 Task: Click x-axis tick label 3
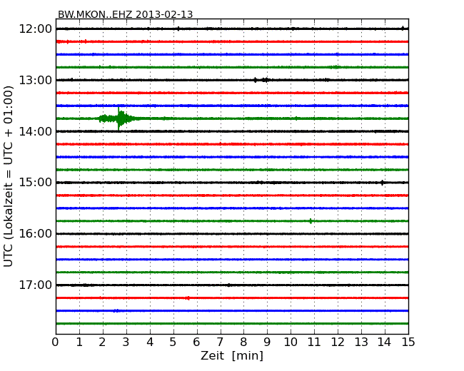tap(126, 342)
